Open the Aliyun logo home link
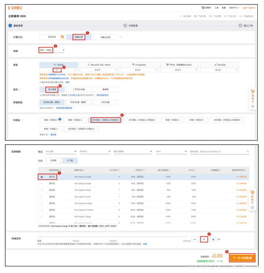Viewport: 264px width, 273px height. point(15,8)
